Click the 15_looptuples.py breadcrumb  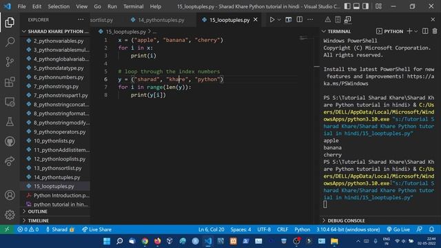tap(125, 32)
